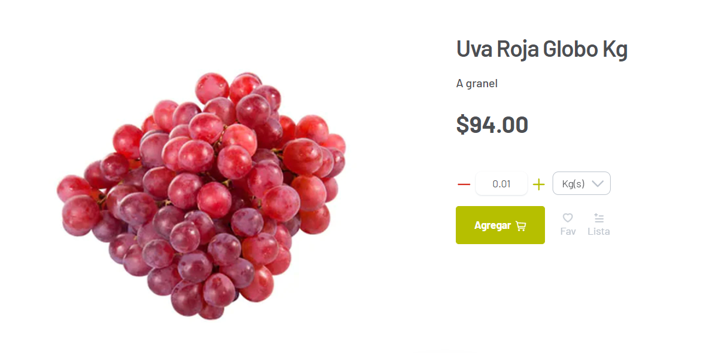728x353 pixels.
Task: Click the heart favorite icon
Action: [x=568, y=218]
